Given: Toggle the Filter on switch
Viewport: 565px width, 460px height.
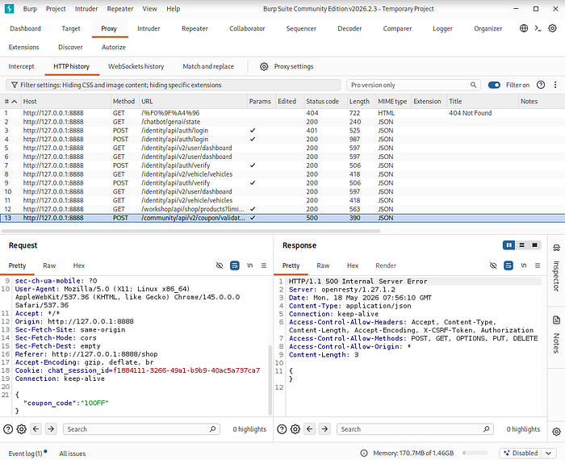Looking at the screenshot, I should [494, 85].
